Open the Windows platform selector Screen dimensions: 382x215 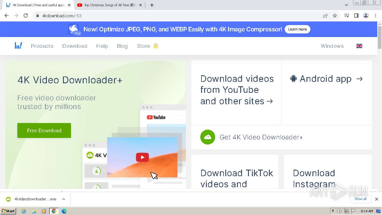[x=332, y=46]
